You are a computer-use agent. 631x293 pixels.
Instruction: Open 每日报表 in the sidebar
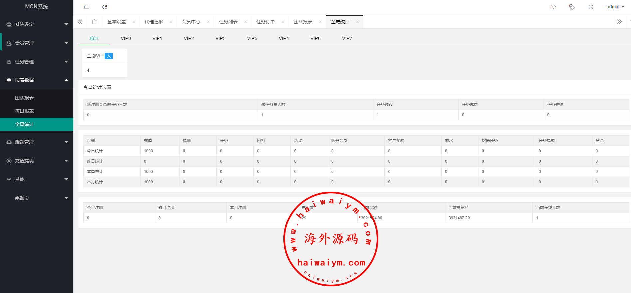pos(24,111)
